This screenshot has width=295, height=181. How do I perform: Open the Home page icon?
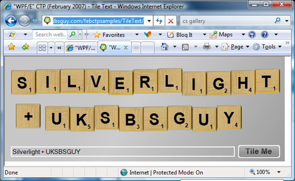[165, 47]
